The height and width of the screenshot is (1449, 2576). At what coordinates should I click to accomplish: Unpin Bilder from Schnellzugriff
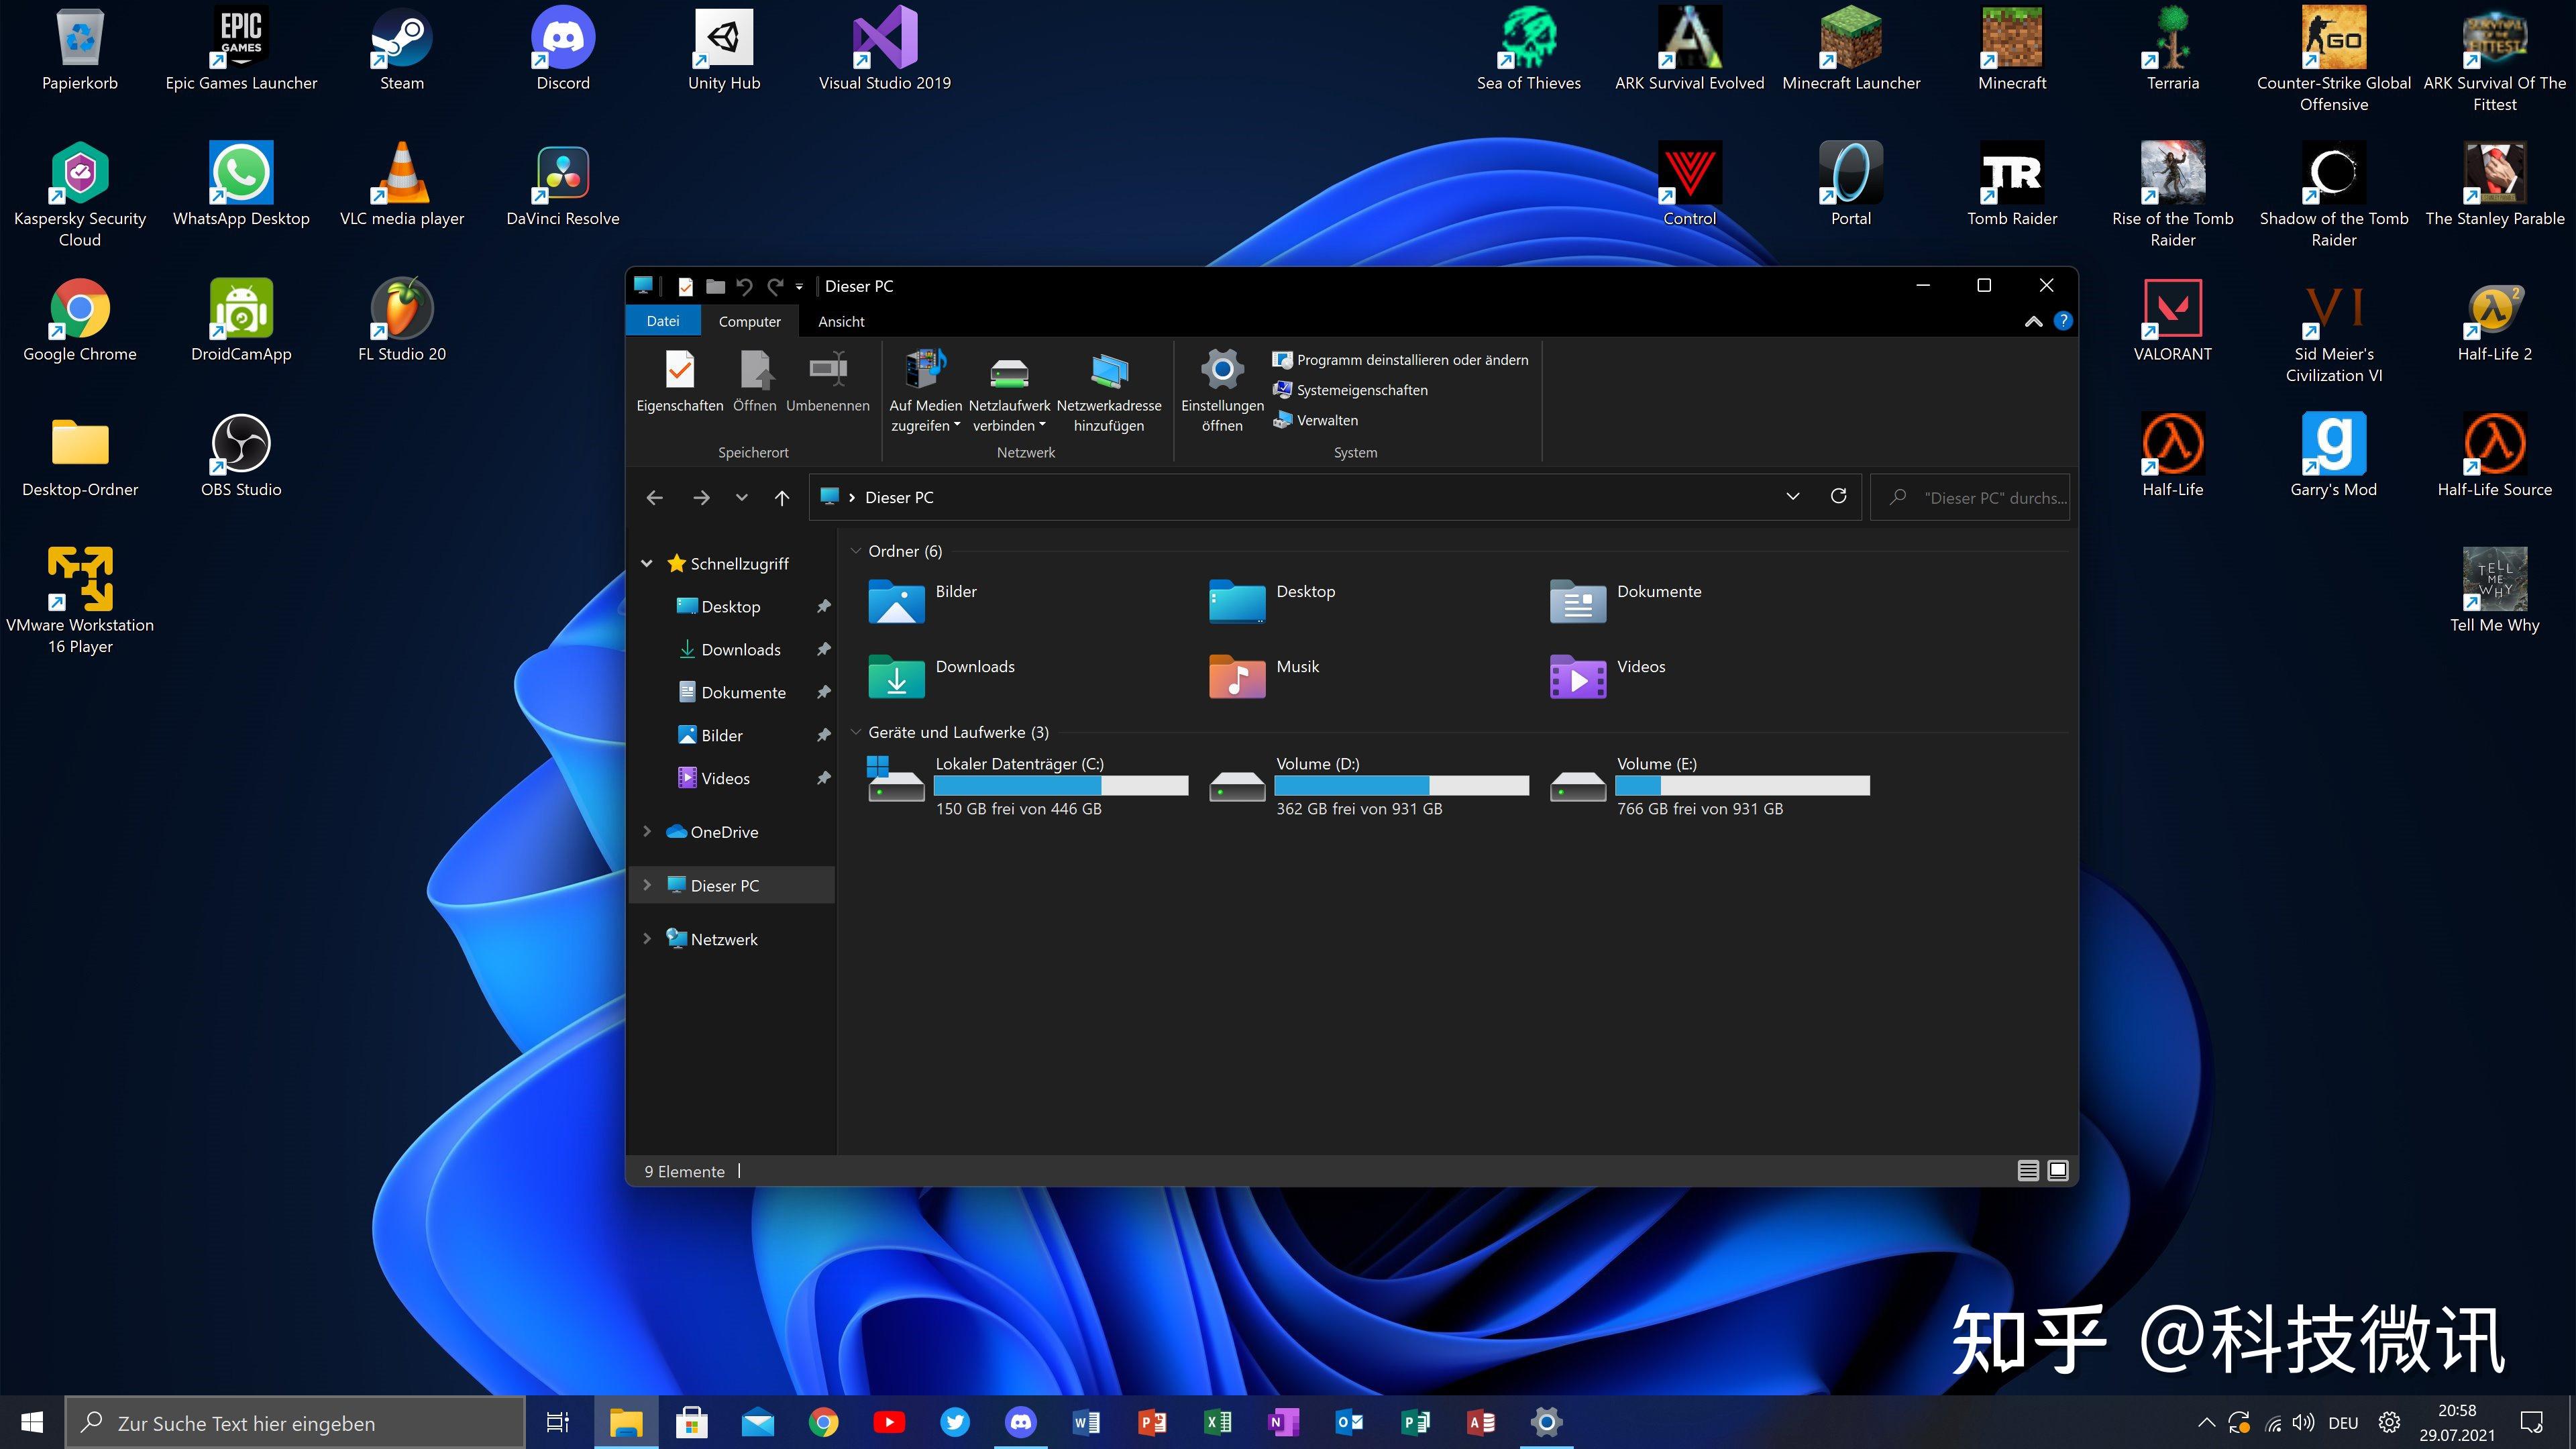(823, 735)
